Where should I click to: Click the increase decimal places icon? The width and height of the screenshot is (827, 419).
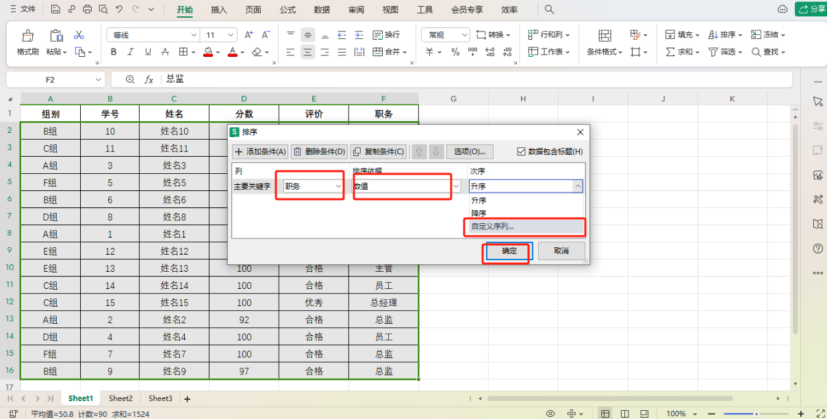pyautogui.click(x=490, y=52)
